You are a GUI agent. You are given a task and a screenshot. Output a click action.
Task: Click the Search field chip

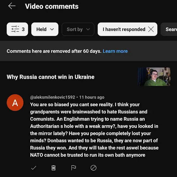click(x=169, y=29)
